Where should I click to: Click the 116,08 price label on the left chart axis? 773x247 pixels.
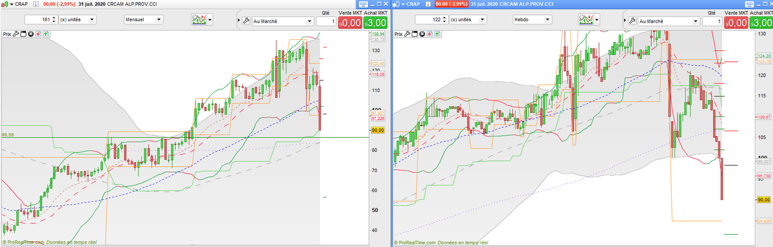point(379,75)
